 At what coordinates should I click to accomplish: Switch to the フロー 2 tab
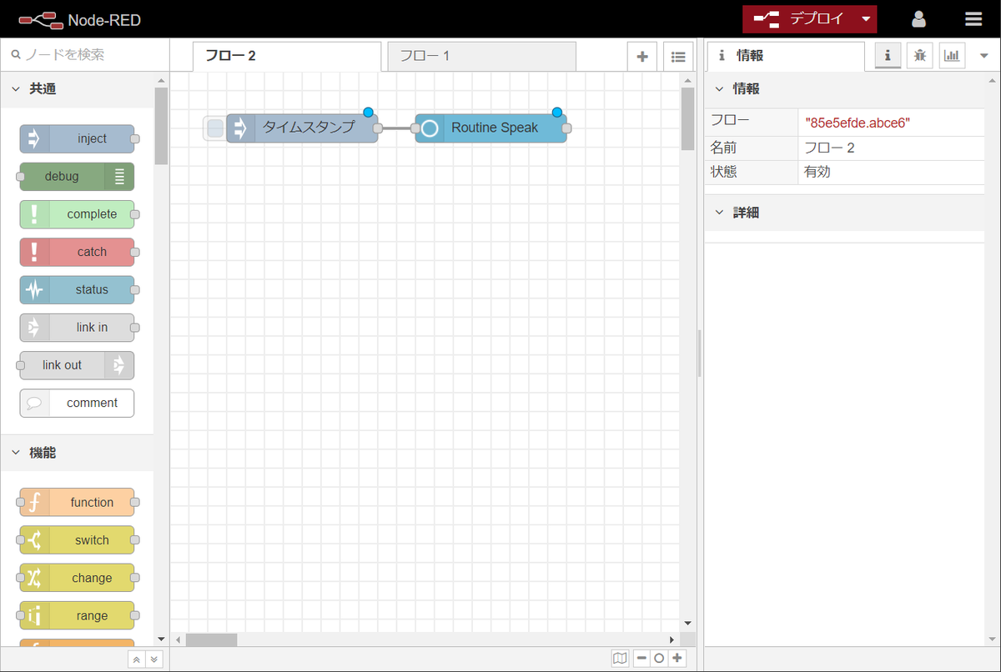pyautogui.click(x=287, y=57)
